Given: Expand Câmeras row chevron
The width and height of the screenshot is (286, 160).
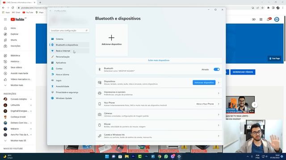Looking at the screenshot, I should point(219,115).
